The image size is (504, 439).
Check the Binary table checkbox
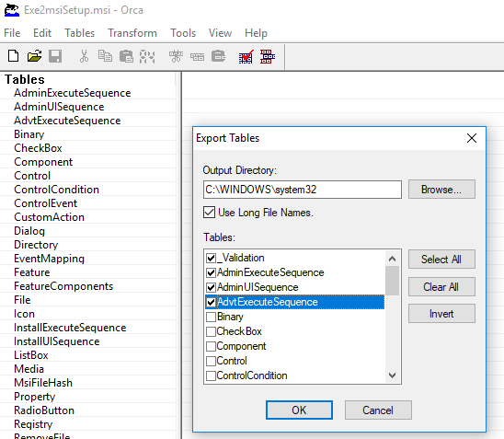pyautogui.click(x=211, y=317)
